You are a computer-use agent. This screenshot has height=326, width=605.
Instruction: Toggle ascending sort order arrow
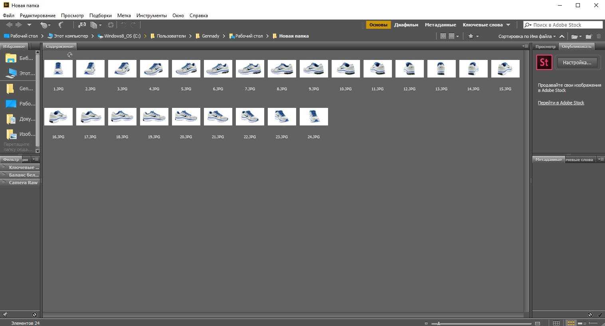pyautogui.click(x=562, y=36)
